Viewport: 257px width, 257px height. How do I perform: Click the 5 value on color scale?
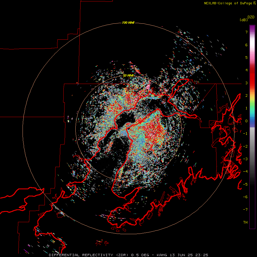(x=246, y=57)
